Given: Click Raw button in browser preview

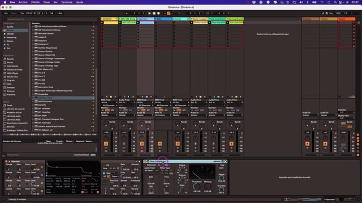Looking at the screenshot, I should [x=94, y=134].
